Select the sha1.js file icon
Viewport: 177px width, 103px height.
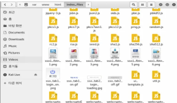[115, 38]
